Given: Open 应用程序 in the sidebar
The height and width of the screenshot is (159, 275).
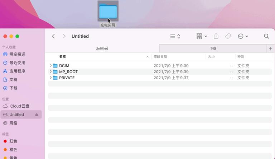Looking at the screenshot, I should pos(17,71).
